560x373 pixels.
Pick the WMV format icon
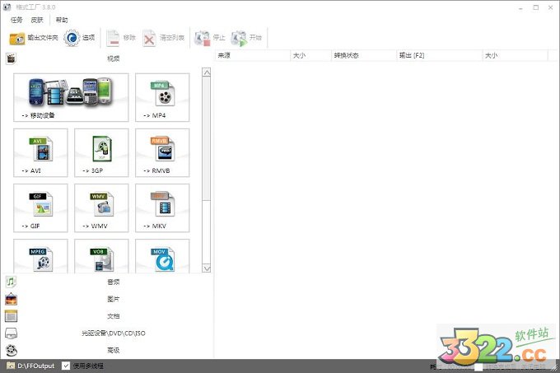pyautogui.click(x=101, y=207)
